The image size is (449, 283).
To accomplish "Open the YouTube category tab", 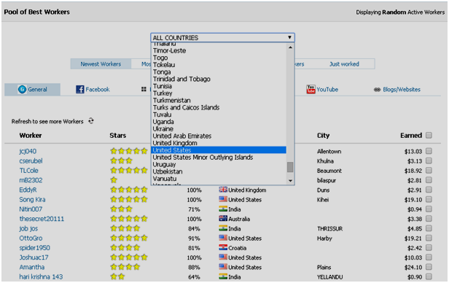I will 322,90.
